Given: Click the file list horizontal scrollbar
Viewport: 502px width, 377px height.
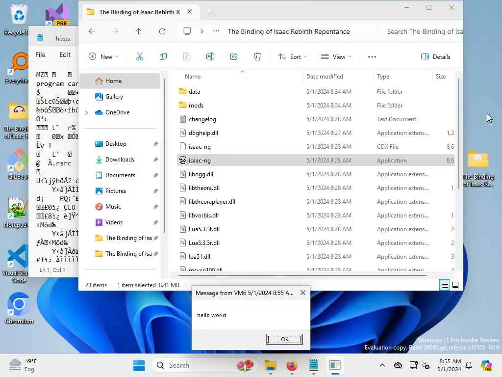Looking at the screenshot, I should (x=302, y=275).
